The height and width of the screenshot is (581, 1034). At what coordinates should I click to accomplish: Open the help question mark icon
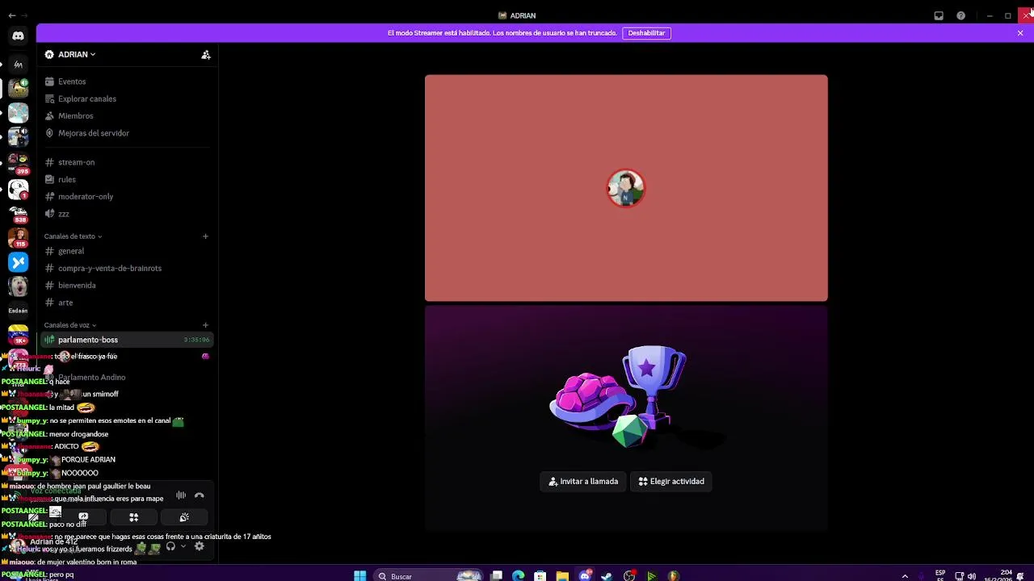(960, 15)
